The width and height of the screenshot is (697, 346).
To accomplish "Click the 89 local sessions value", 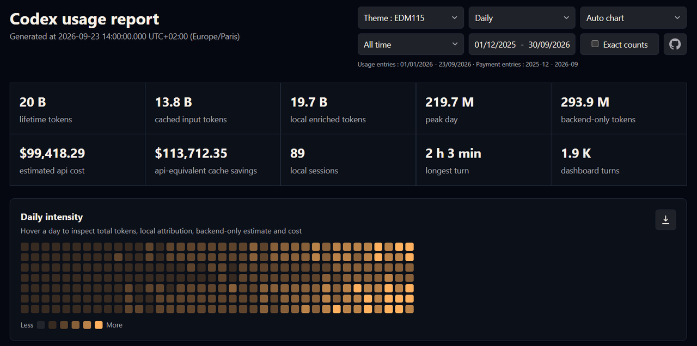I will click(297, 153).
